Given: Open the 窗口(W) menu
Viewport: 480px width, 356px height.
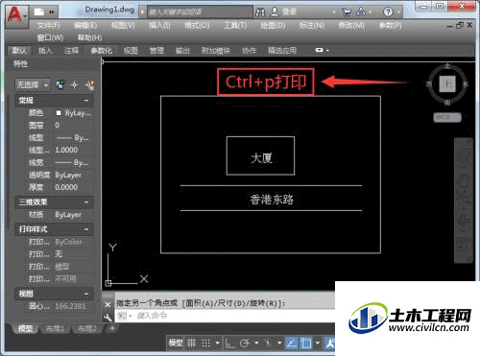Looking at the screenshot, I should coord(50,37).
